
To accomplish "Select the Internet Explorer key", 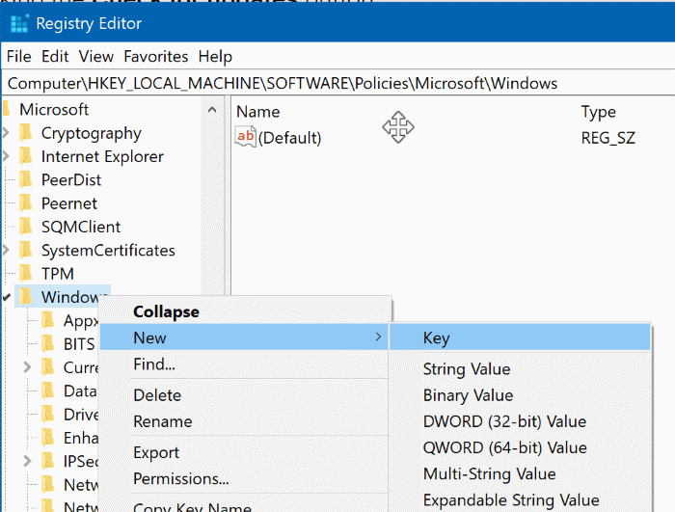I will click(102, 156).
